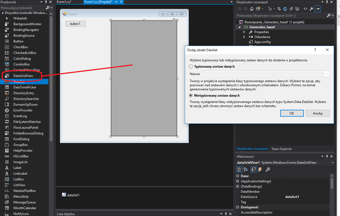Toggle Categorized view in Właściwości toolbar
This screenshot has width=340, height=216.
point(239,169)
